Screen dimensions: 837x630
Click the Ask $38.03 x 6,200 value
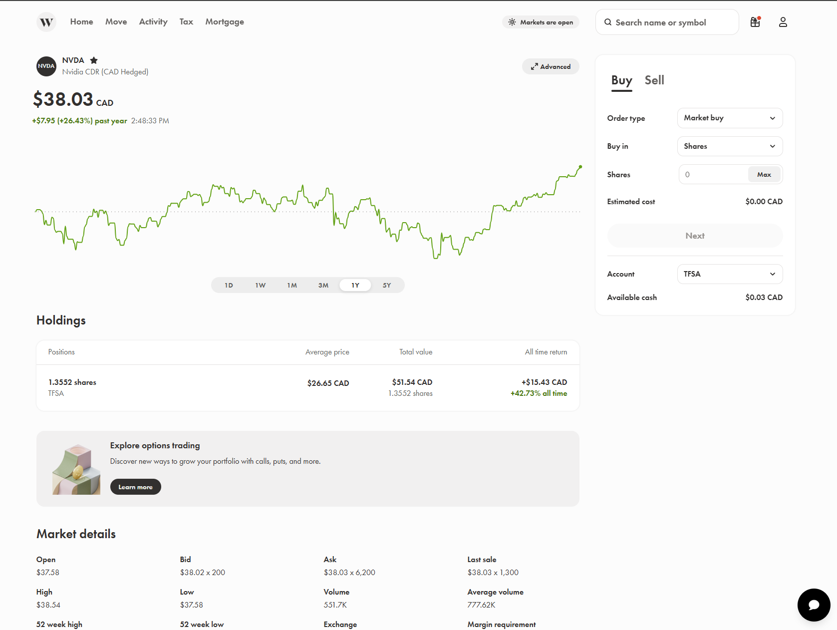[349, 573]
